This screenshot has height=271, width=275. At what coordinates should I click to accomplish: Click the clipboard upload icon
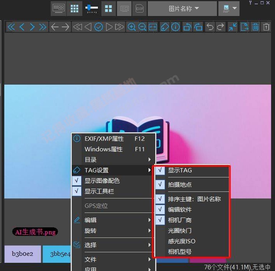pos(266,27)
